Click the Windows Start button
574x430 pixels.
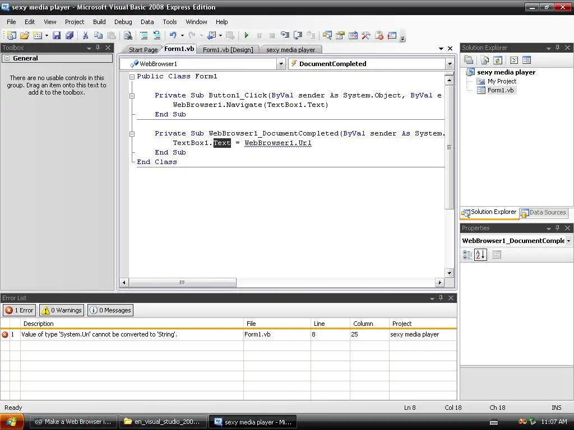12,422
